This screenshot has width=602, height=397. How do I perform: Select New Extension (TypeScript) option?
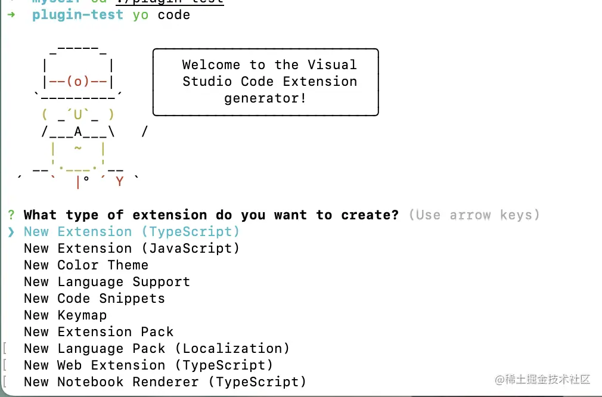click(132, 232)
